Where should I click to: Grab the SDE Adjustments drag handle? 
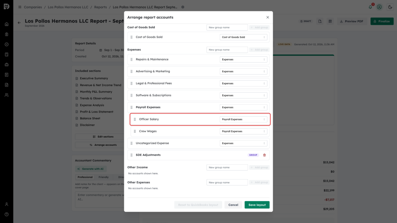(x=131, y=155)
